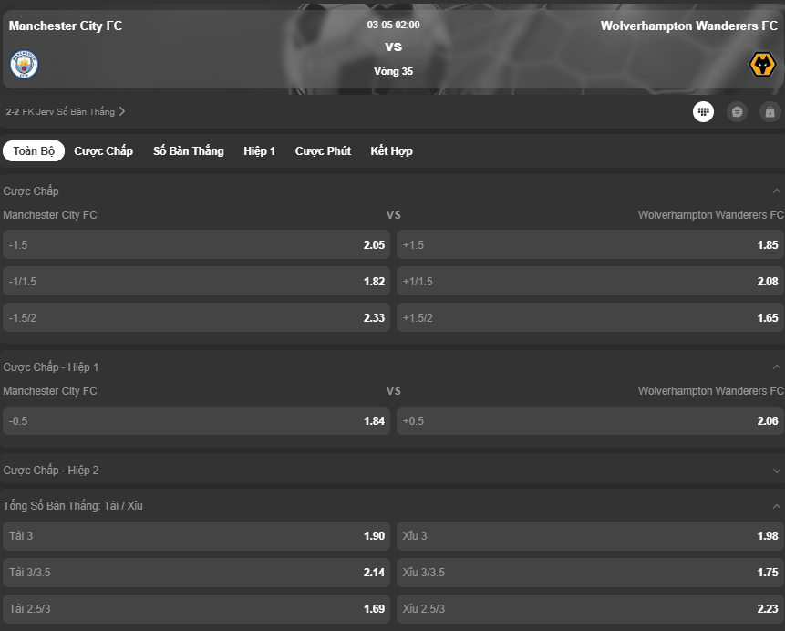This screenshot has width=785, height=631.
Task: Collapse the Cược Chấp - Hiệp 1 section
Action: [777, 367]
